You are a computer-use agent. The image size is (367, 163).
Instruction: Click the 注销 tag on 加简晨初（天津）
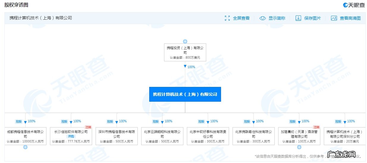[316, 127]
